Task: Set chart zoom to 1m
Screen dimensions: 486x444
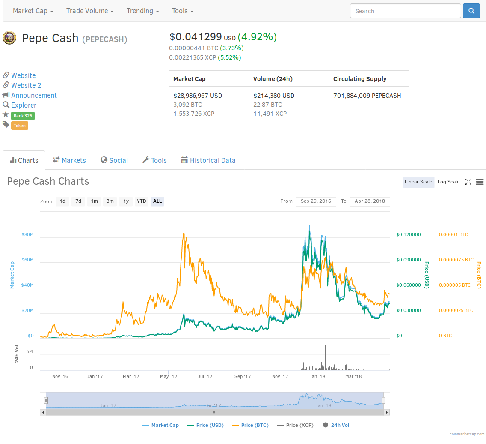Action: coord(94,201)
